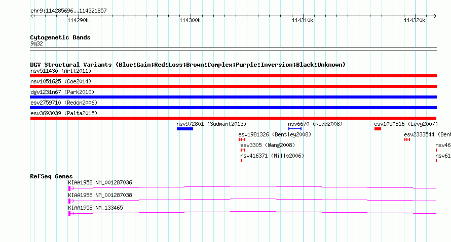Screen dimensions: 451x242
Task: Click the ruler's right end arrow
Action: tap(435, 16)
